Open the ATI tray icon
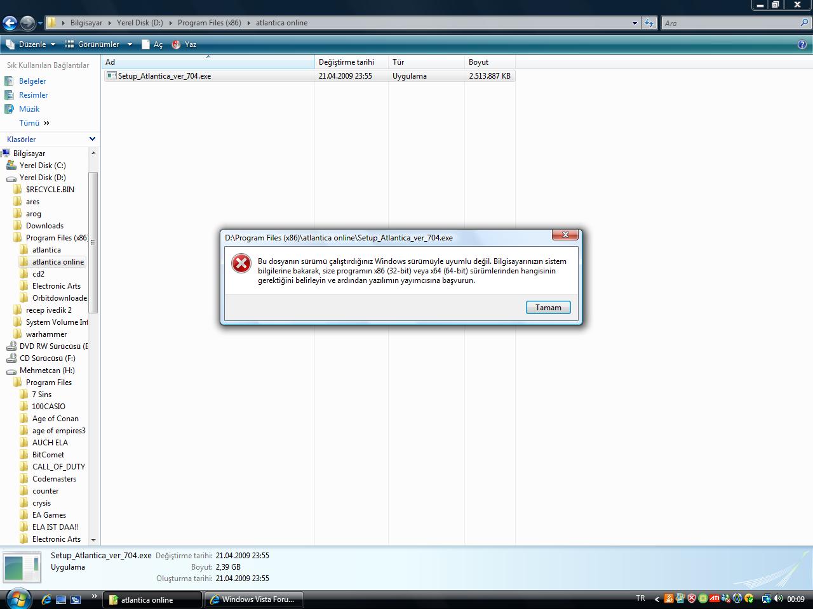The width and height of the screenshot is (813, 609). point(715,598)
